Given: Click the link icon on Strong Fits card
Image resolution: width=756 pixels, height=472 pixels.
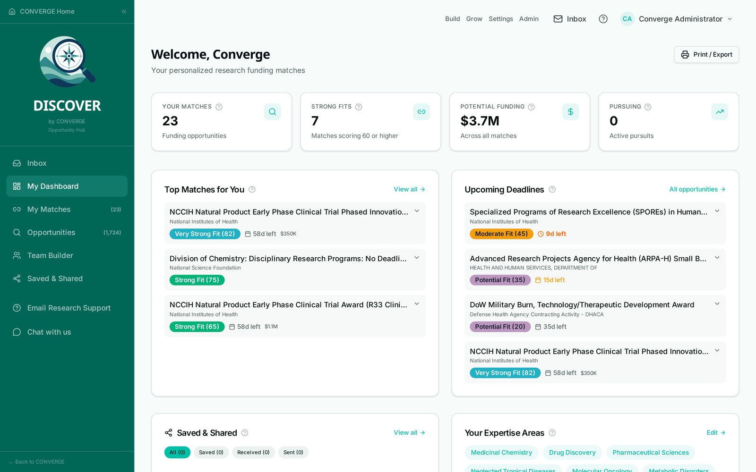Looking at the screenshot, I should [x=421, y=112].
